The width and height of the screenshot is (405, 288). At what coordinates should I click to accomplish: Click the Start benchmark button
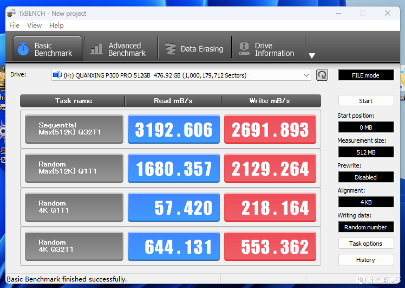pos(366,101)
